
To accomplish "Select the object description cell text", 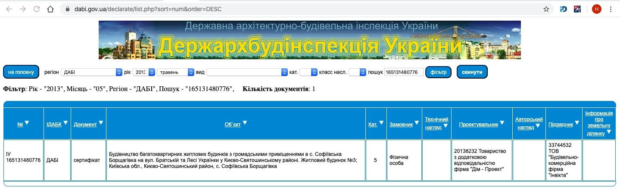I will 236,160.
